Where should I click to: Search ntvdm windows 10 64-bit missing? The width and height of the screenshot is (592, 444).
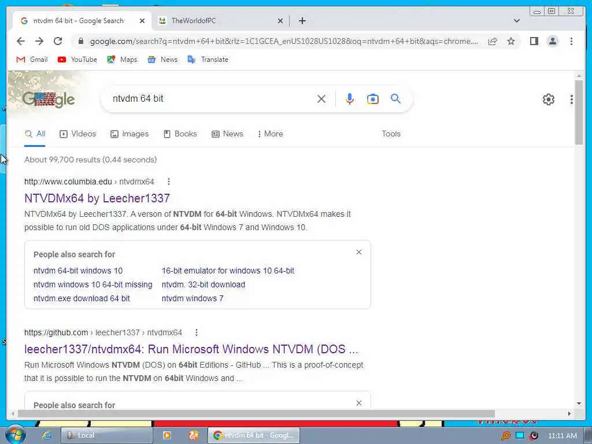pyautogui.click(x=93, y=284)
